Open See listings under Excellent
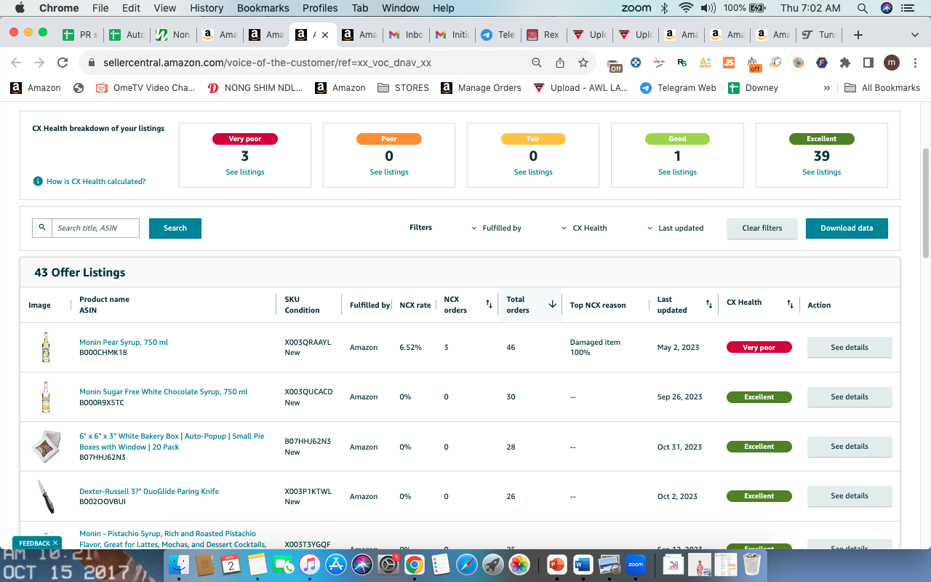This screenshot has width=931, height=582. point(822,172)
